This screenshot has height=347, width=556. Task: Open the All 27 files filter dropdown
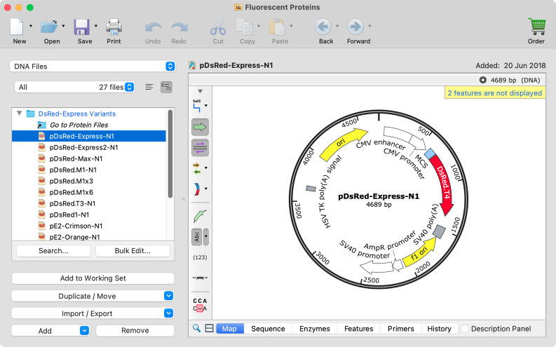74,87
